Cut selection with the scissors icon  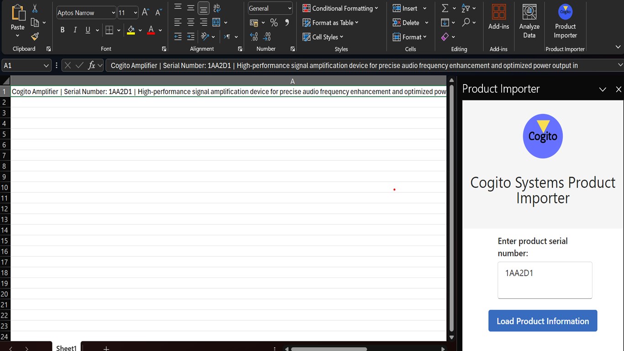(x=35, y=9)
